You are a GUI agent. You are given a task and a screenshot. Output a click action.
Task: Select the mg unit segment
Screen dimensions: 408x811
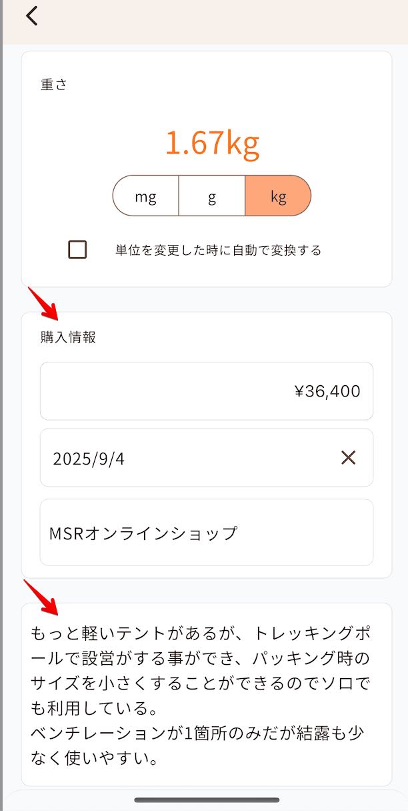tap(145, 196)
